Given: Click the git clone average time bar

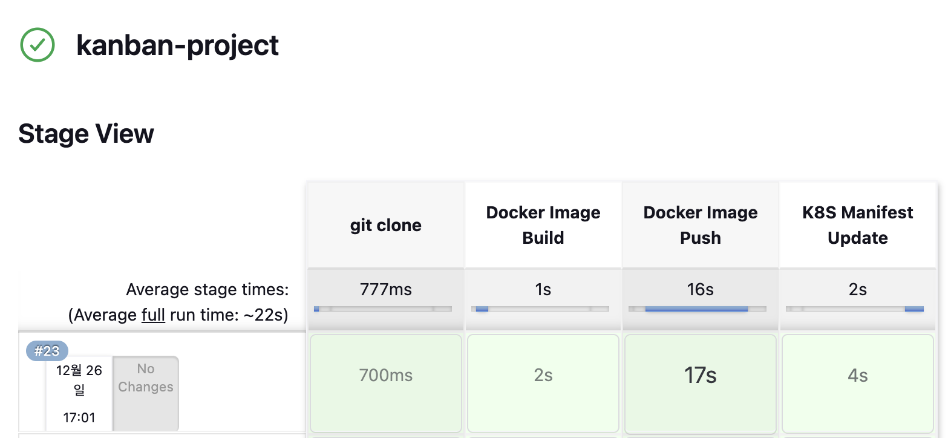Looking at the screenshot, I should click(383, 309).
